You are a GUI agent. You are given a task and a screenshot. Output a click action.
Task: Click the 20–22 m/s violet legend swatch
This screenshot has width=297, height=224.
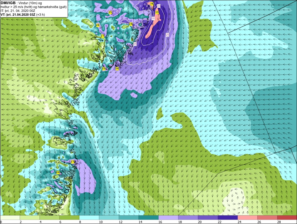[x=208, y=217]
